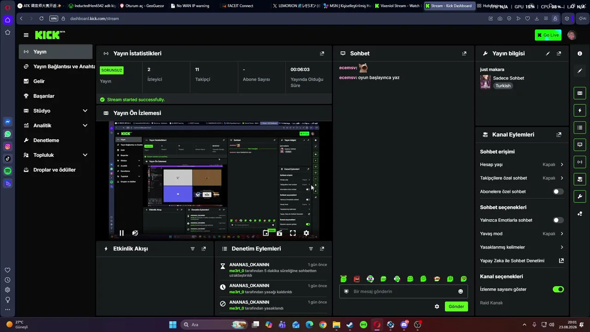Click the pencil edit icon in right rail

[580, 71]
